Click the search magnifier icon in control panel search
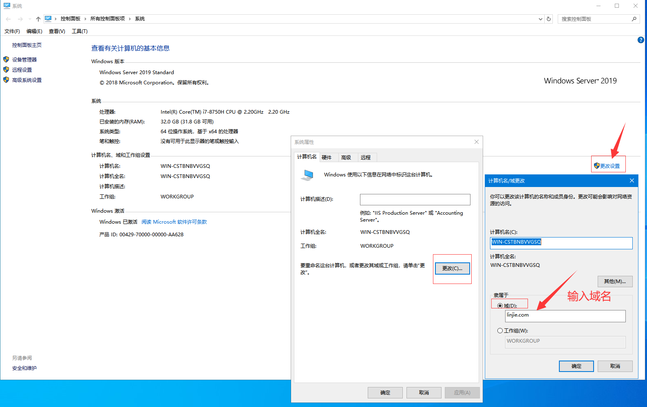 coord(634,19)
